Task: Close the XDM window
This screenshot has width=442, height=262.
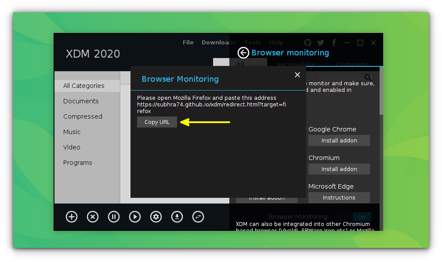Action: [373, 43]
